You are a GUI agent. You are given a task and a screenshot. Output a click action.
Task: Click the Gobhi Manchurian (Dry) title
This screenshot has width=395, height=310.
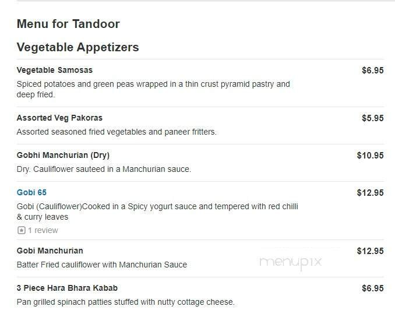(63, 155)
